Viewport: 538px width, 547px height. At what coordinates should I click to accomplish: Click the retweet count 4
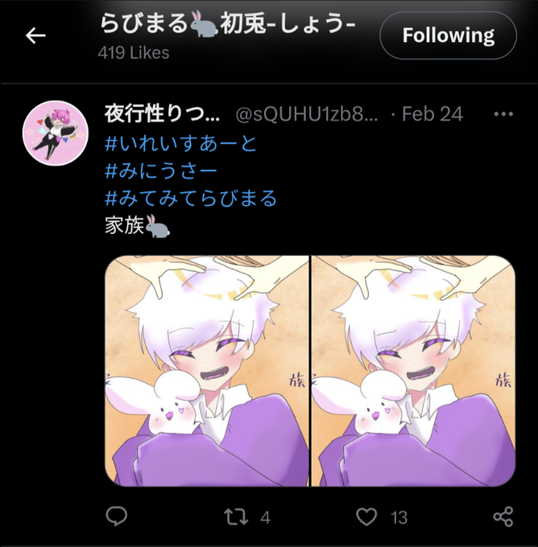coord(266,518)
